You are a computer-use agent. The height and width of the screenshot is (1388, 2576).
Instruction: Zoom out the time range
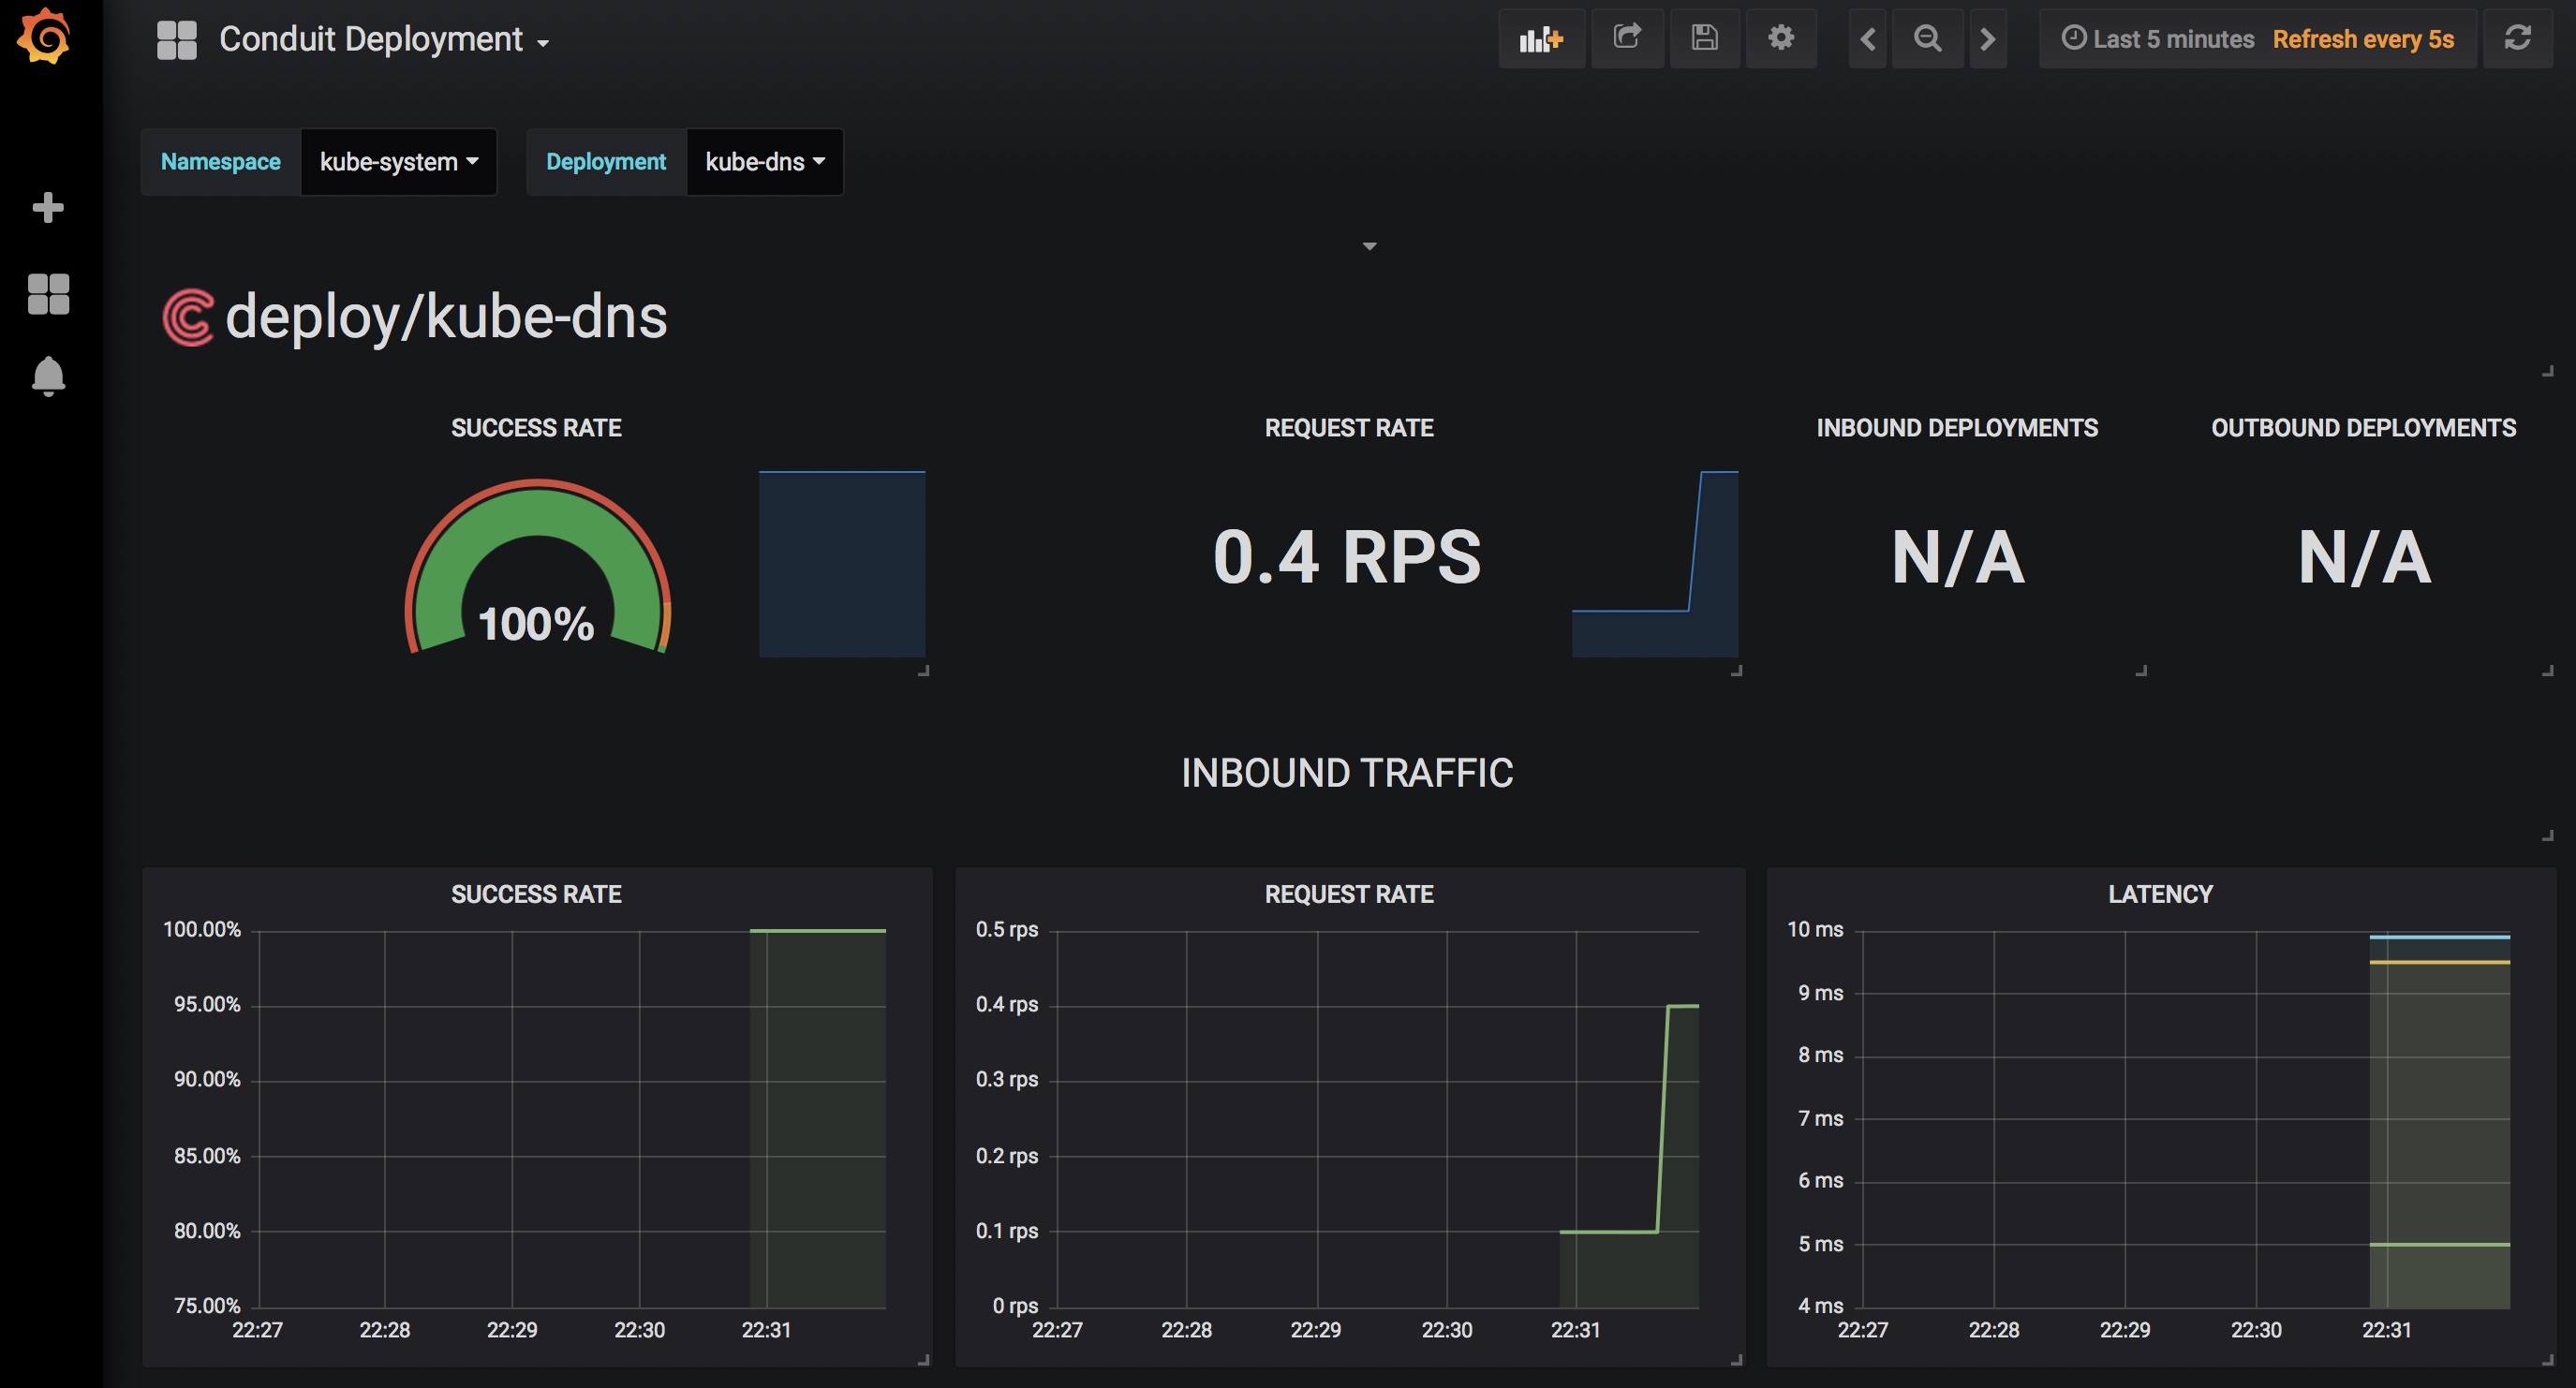[x=1927, y=39]
